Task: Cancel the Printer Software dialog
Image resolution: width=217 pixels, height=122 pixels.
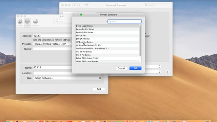Action: tap(121, 68)
